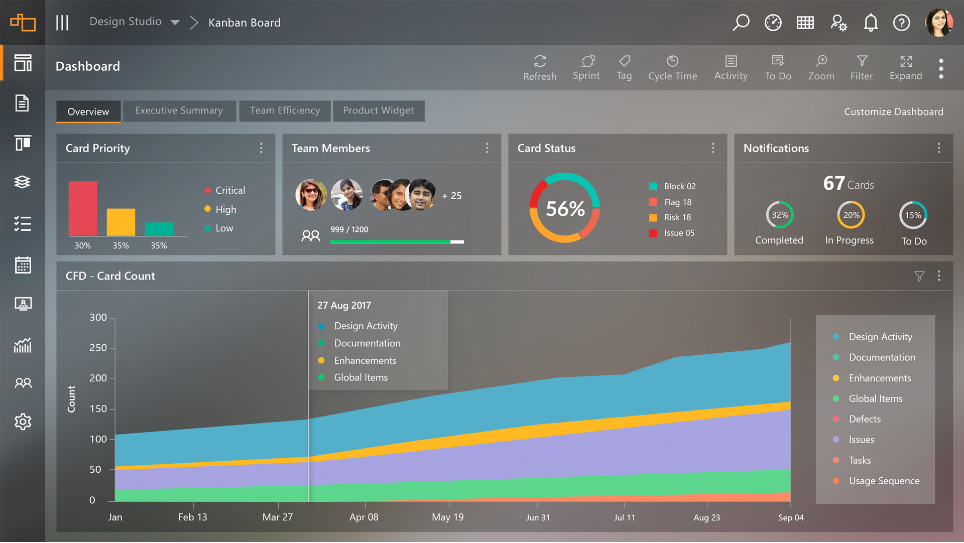Open CFD Card Count filter icon

point(919,277)
